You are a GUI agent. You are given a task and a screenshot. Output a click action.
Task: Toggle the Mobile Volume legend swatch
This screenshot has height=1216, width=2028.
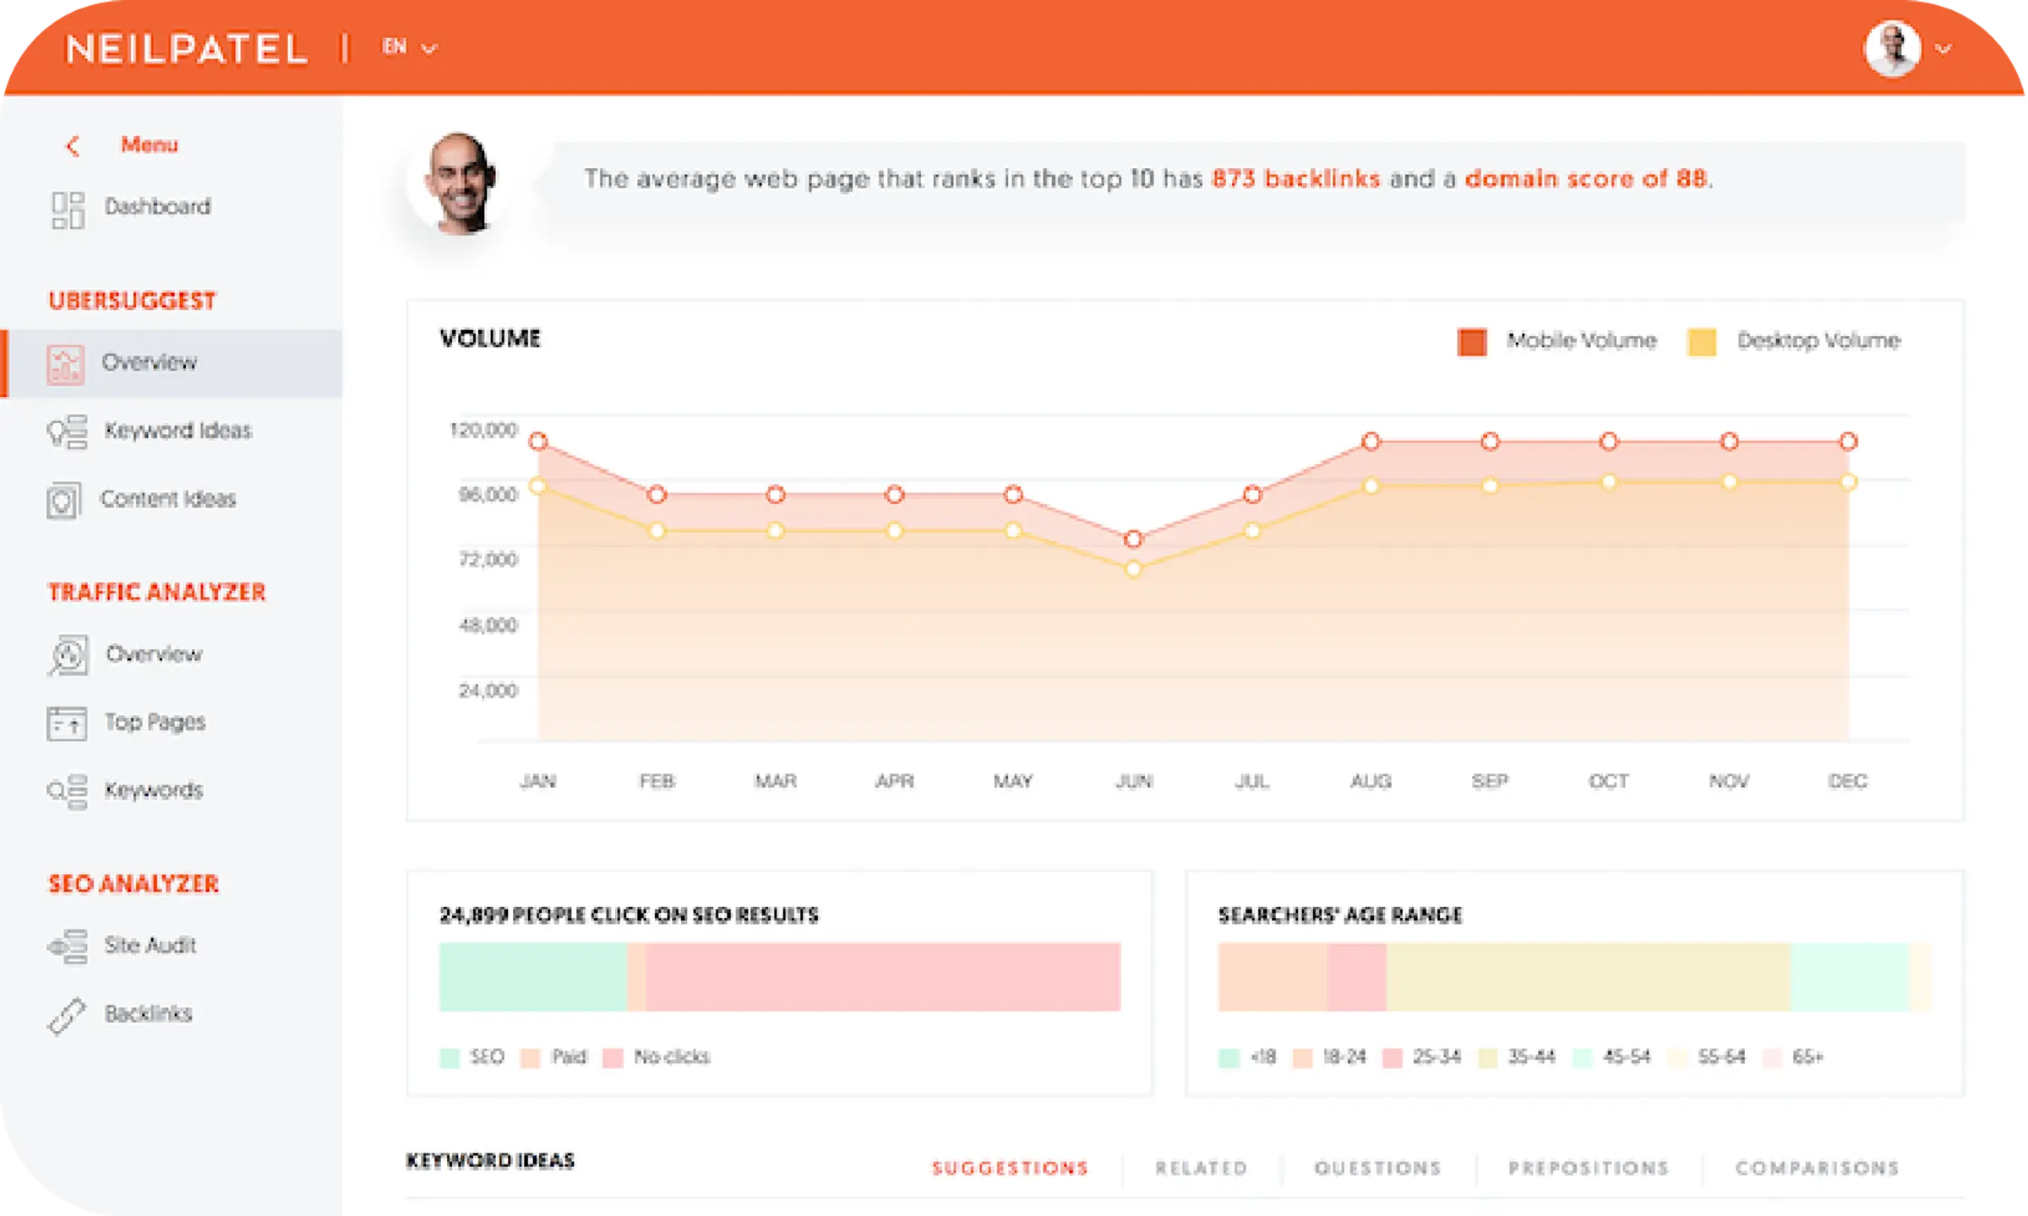coord(1471,342)
